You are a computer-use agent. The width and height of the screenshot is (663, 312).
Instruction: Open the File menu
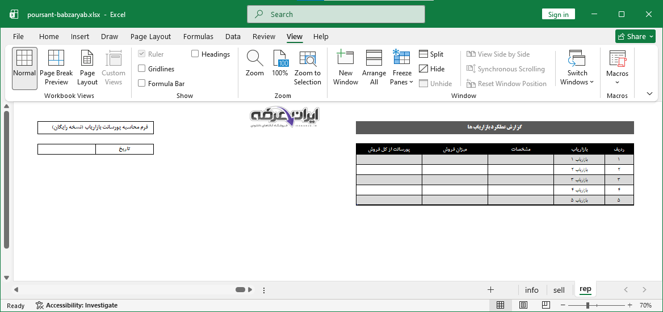click(18, 37)
